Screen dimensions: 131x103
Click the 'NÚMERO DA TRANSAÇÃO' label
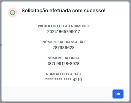(x=63, y=42)
